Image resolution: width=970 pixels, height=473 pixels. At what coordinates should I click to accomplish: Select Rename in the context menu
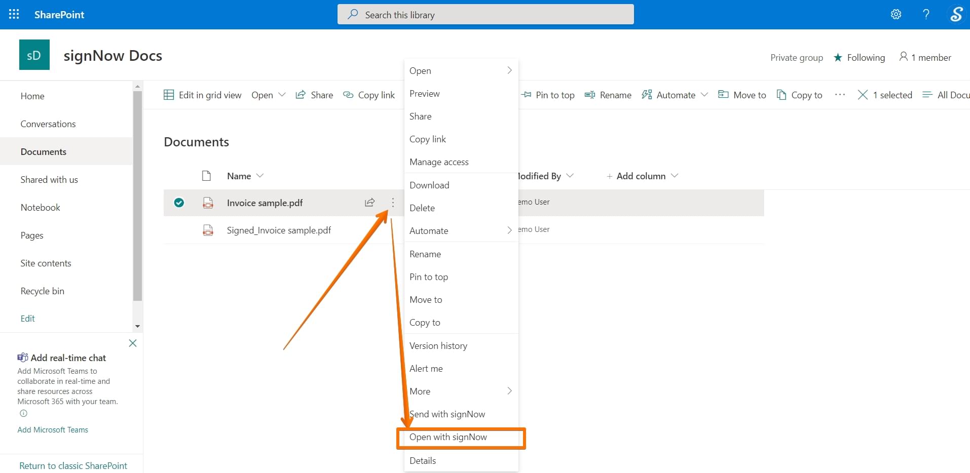tap(461, 254)
